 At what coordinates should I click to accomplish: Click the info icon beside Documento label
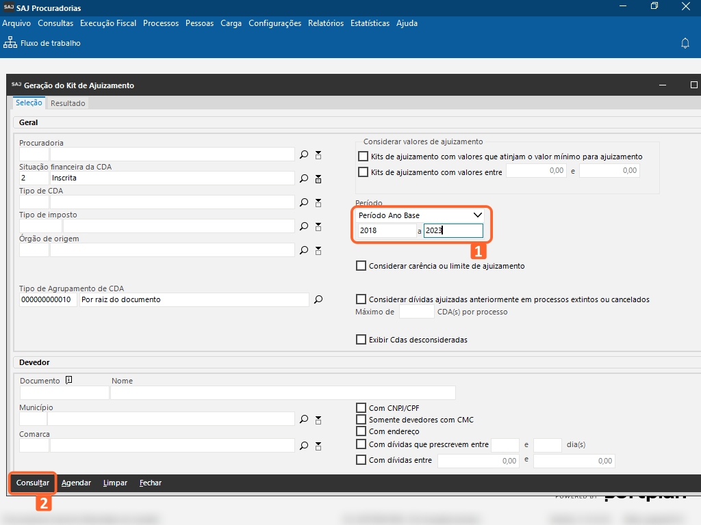tap(68, 380)
